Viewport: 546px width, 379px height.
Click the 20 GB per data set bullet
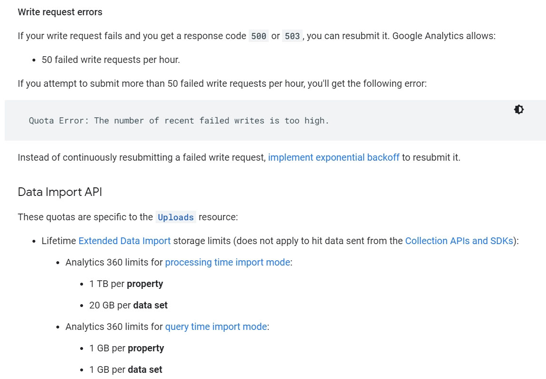pos(128,305)
